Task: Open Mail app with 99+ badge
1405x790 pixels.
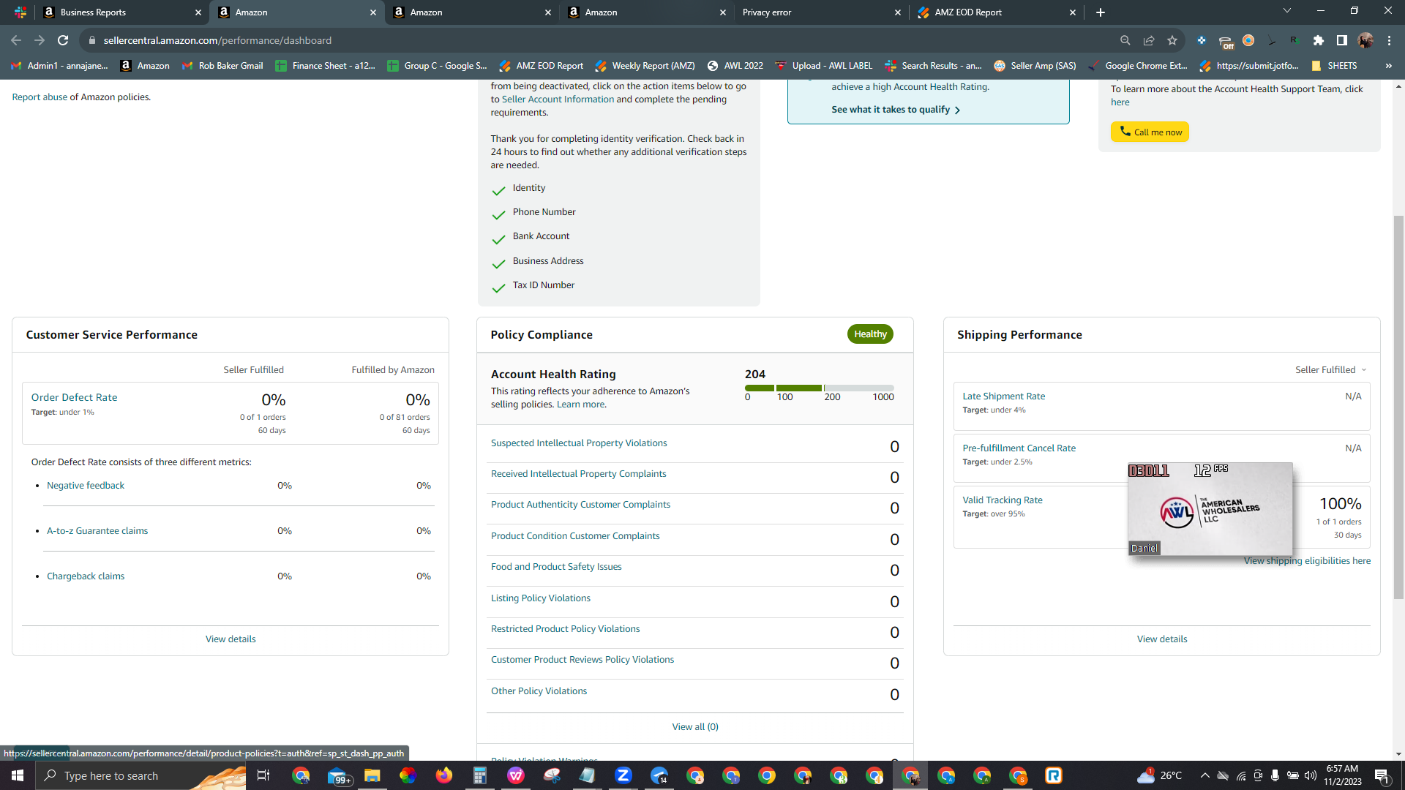Action: pyautogui.click(x=338, y=775)
